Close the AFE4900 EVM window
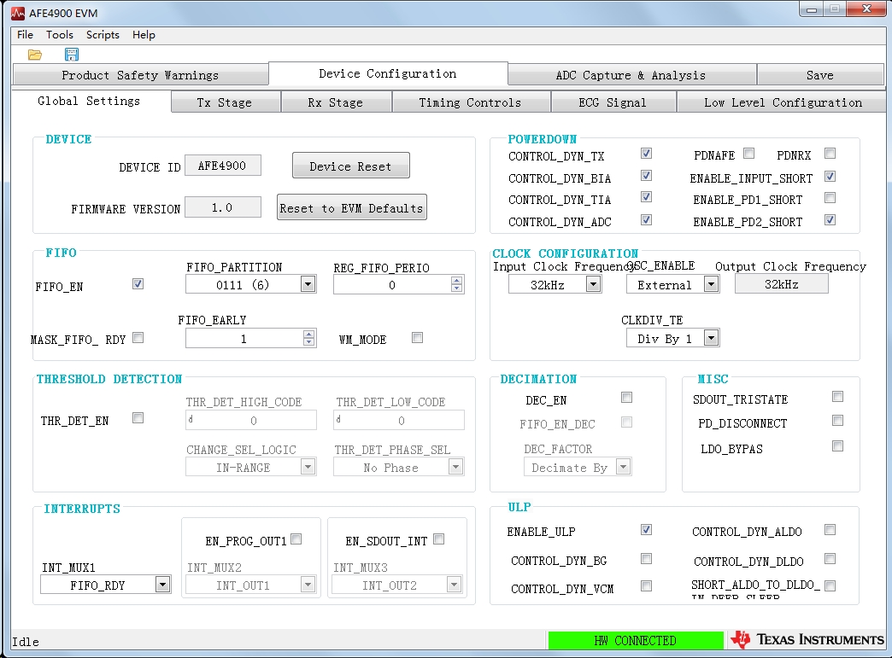Image resolution: width=892 pixels, height=658 pixels. tap(866, 9)
